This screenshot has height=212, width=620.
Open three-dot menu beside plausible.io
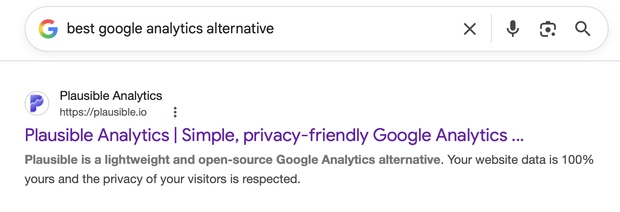coord(175,112)
